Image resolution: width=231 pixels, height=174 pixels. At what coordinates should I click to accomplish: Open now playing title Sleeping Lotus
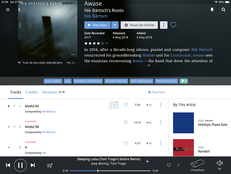click(109, 159)
